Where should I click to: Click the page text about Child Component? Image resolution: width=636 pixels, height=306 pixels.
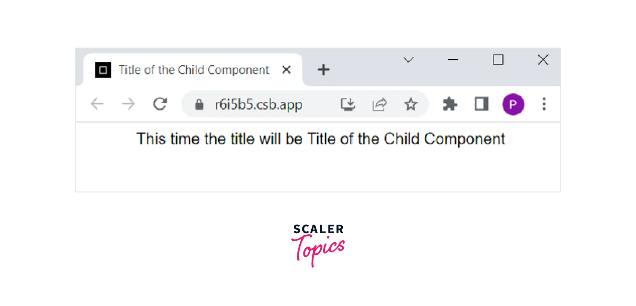[x=321, y=139]
